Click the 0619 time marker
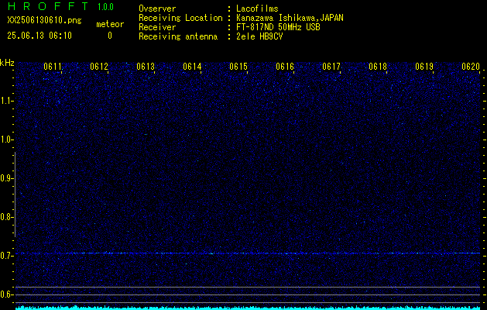The image size is (487, 310). (424, 67)
